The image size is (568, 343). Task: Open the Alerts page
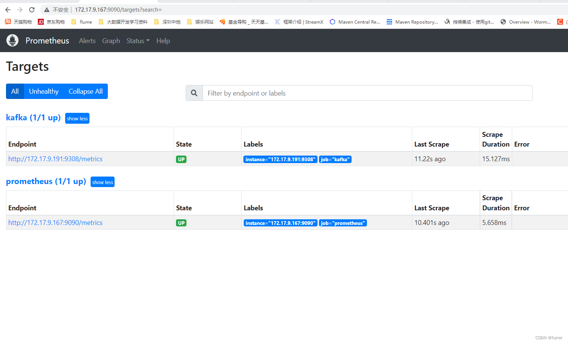[x=87, y=40]
